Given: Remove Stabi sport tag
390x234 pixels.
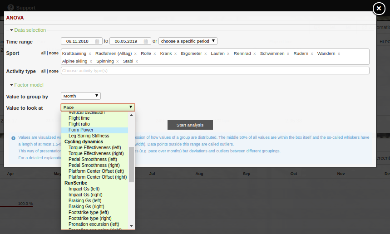Looking at the screenshot, I should click(137, 61).
